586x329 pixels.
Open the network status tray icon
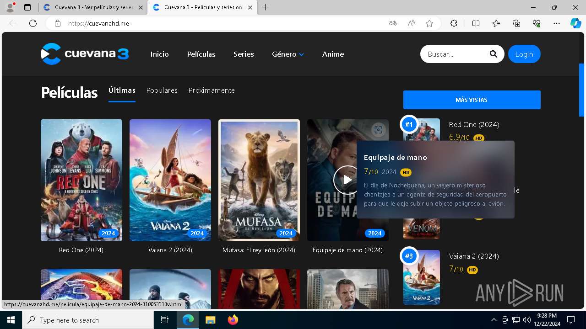[515, 320]
